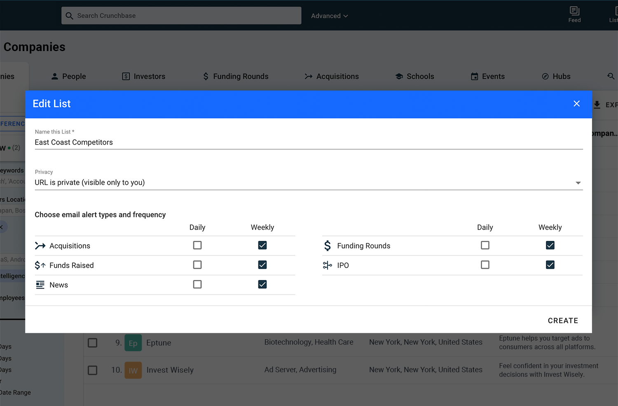Click the Funds Raised dollar-arrow icon
This screenshot has width=618, height=406.
40,265
